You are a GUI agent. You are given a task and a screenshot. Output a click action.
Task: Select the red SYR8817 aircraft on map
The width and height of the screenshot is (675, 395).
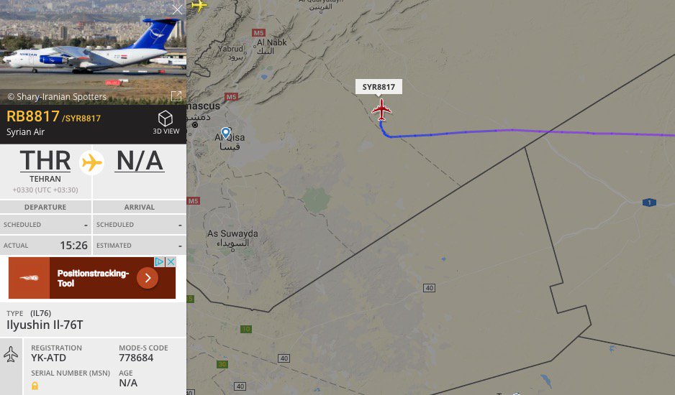(381, 110)
